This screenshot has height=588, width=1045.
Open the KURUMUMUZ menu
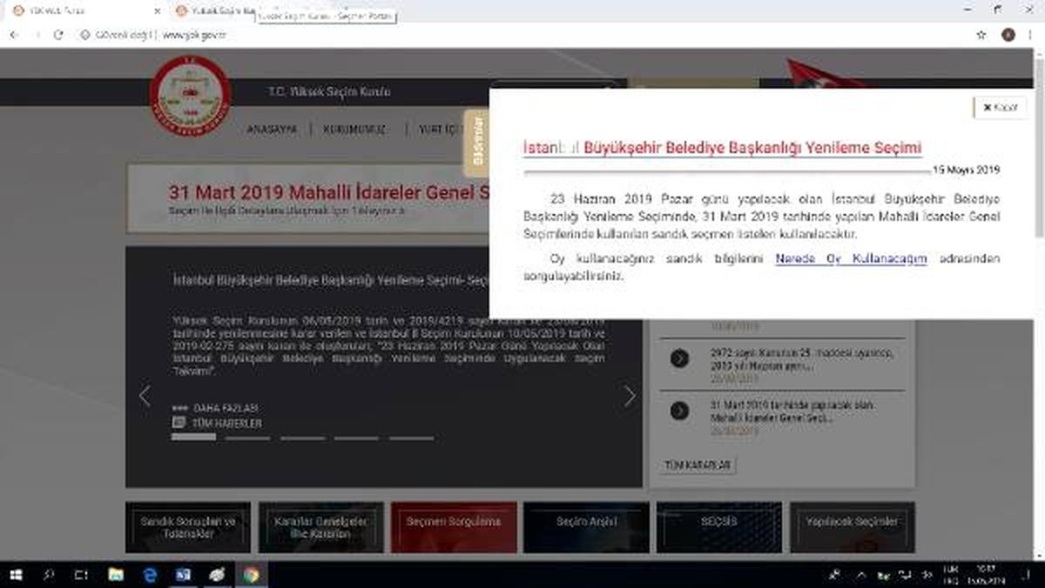(x=354, y=129)
